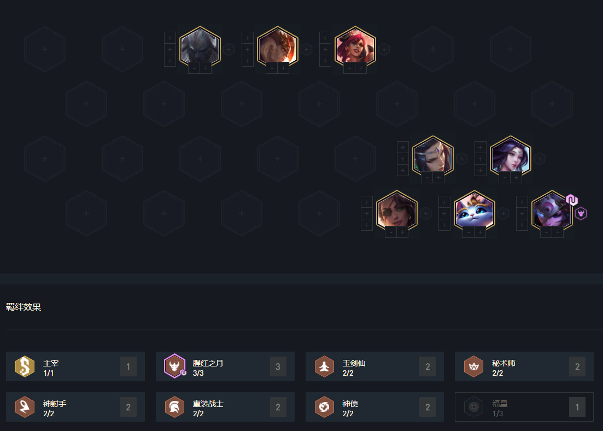Screen dimensions: 603x431
Task: Select the purple-haired woman champion portrait
Action: click(x=510, y=156)
